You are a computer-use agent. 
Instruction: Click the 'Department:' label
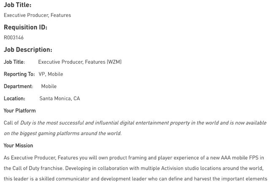click(x=18, y=86)
